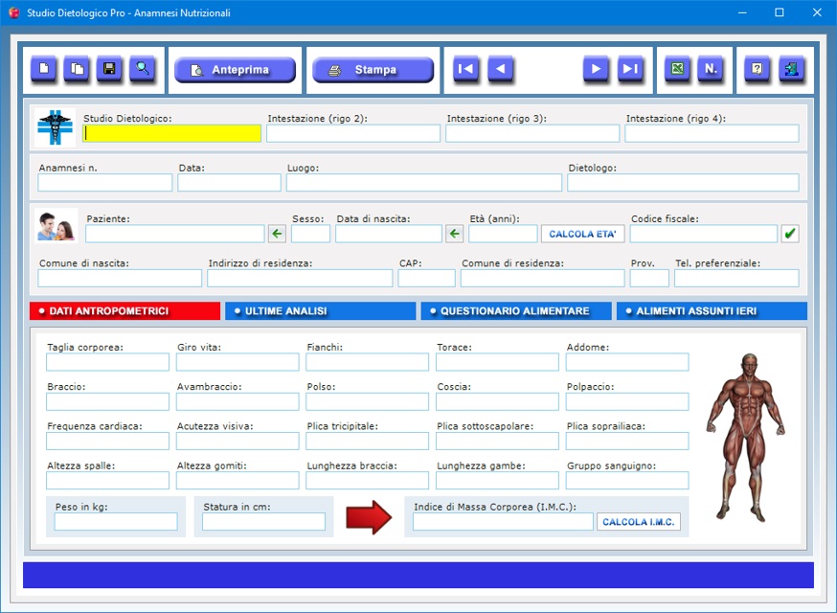Click the Polso input field

pyautogui.click(x=367, y=401)
